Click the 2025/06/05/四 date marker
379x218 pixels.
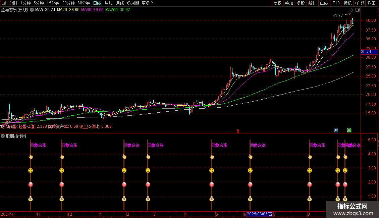(260, 214)
